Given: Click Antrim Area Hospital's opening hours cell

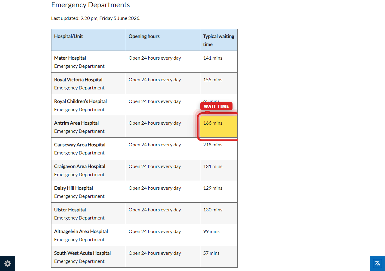Looking at the screenshot, I should [x=163, y=126].
